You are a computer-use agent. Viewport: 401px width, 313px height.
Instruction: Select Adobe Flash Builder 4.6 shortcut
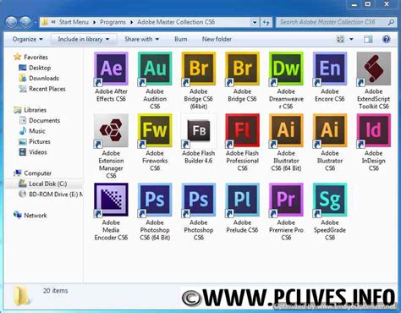(199, 131)
